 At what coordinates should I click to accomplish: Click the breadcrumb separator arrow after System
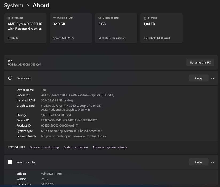[x=28, y=5]
